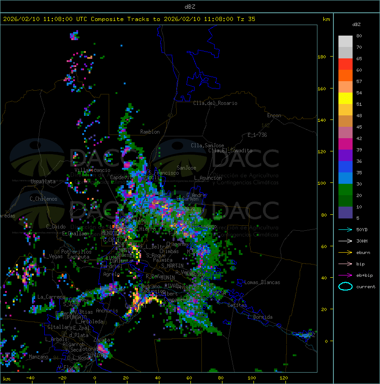Click the 'Anchoris' place label

pos(107,311)
